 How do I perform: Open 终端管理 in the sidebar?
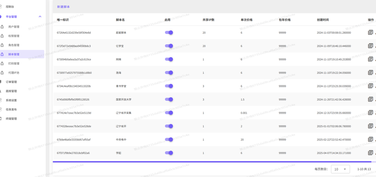pos(11,119)
